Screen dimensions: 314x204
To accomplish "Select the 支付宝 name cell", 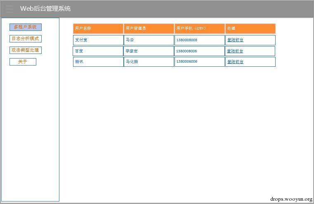I will (x=98, y=40).
